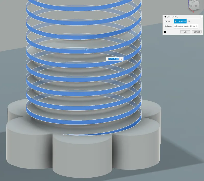Screen dimensions: 204x181
Task: Open the fx function icon in Distance
Action: click(196, 26)
